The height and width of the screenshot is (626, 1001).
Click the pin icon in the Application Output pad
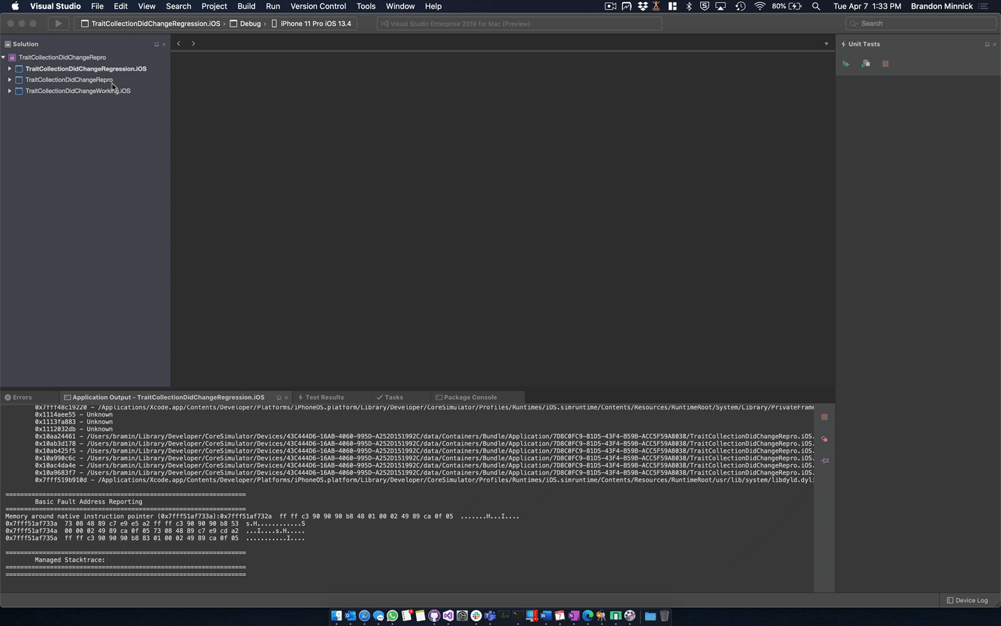click(x=824, y=460)
